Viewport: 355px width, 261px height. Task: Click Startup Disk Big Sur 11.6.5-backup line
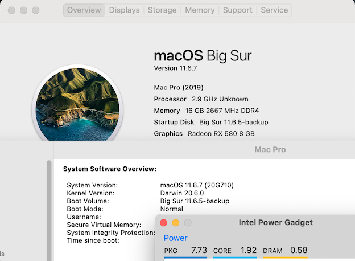click(x=211, y=122)
